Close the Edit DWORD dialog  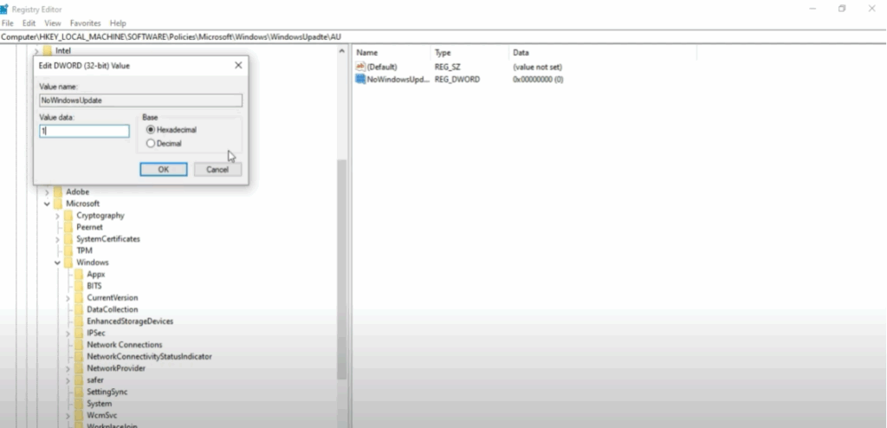(x=238, y=66)
